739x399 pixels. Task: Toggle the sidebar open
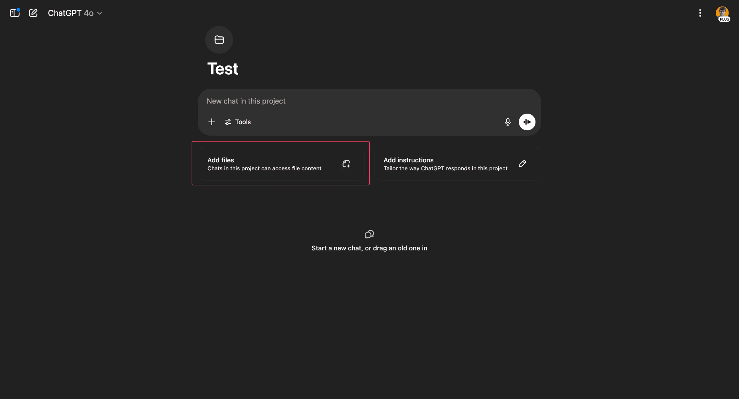(x=14, y=13)
